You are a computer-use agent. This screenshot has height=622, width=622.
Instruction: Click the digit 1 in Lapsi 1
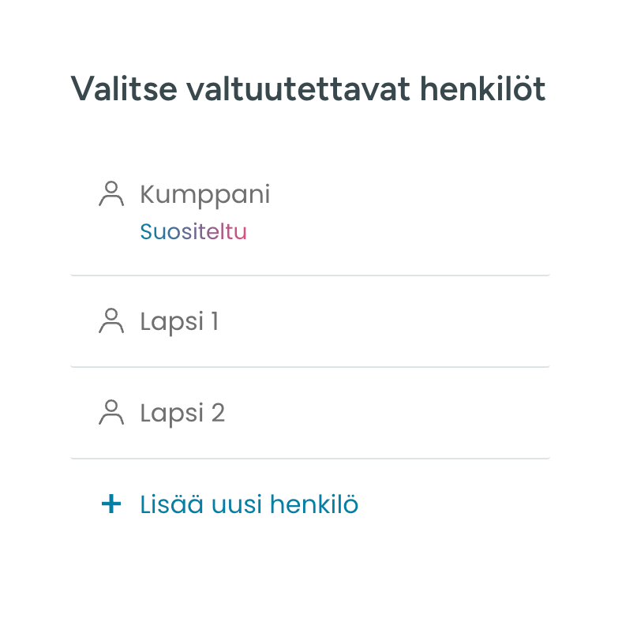click(x=215, y=321)
